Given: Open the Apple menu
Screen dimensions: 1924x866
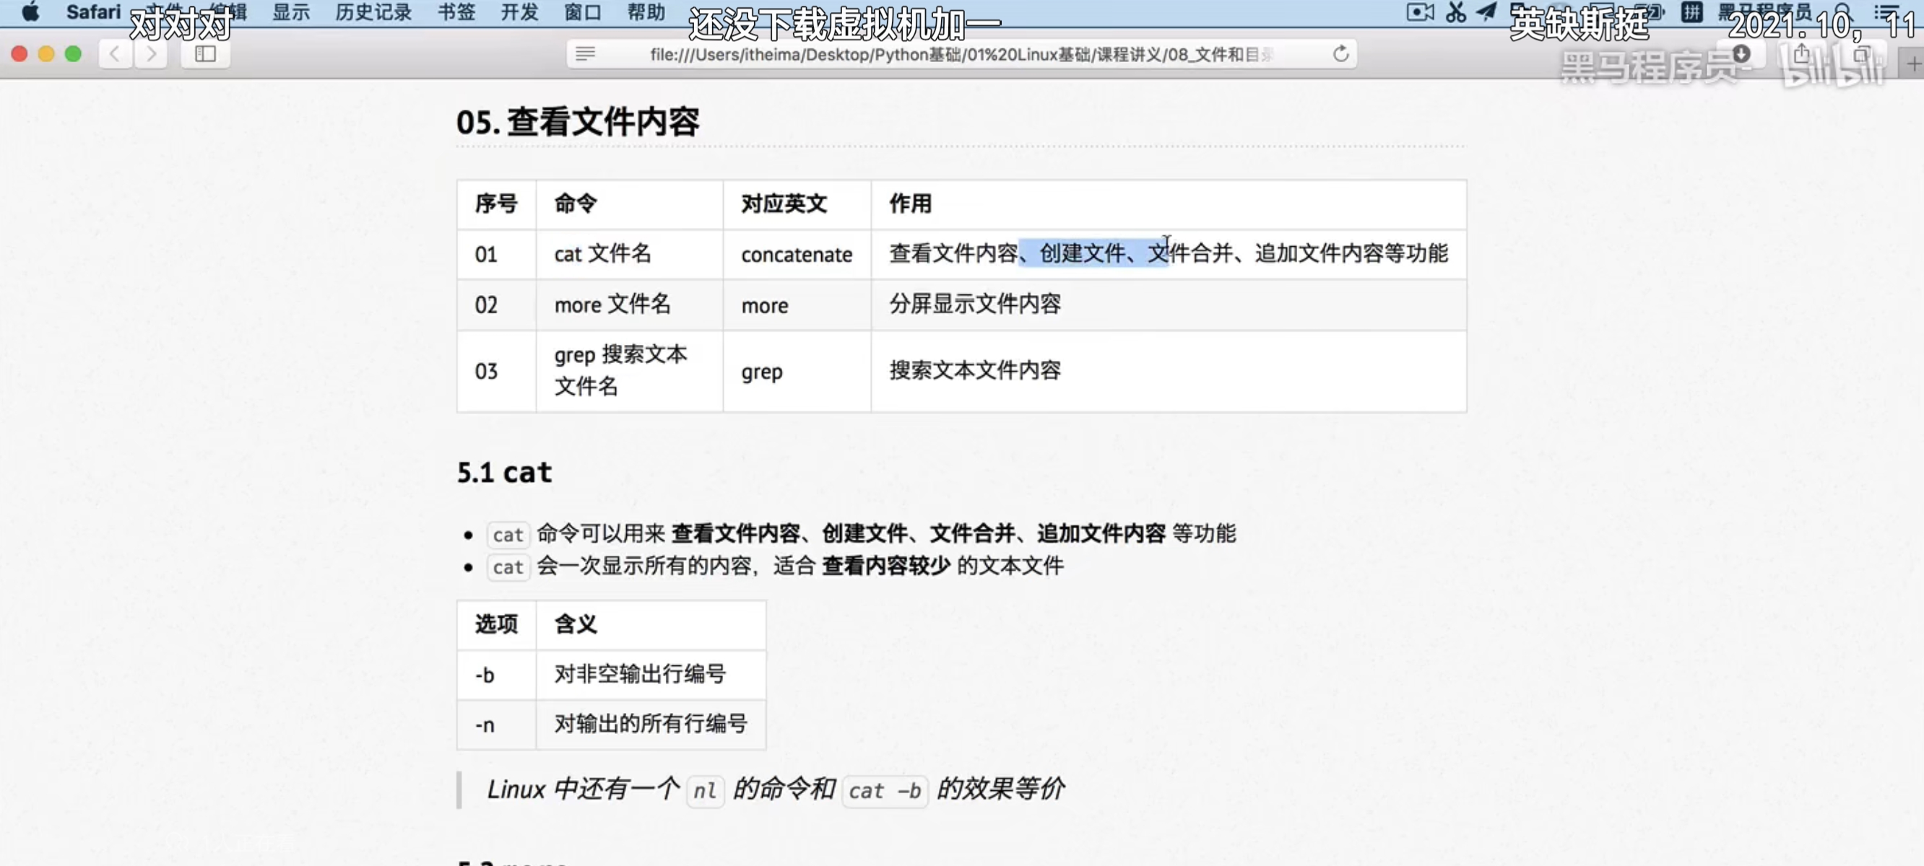Looking at the screenshot, I should tap(30, 12).
